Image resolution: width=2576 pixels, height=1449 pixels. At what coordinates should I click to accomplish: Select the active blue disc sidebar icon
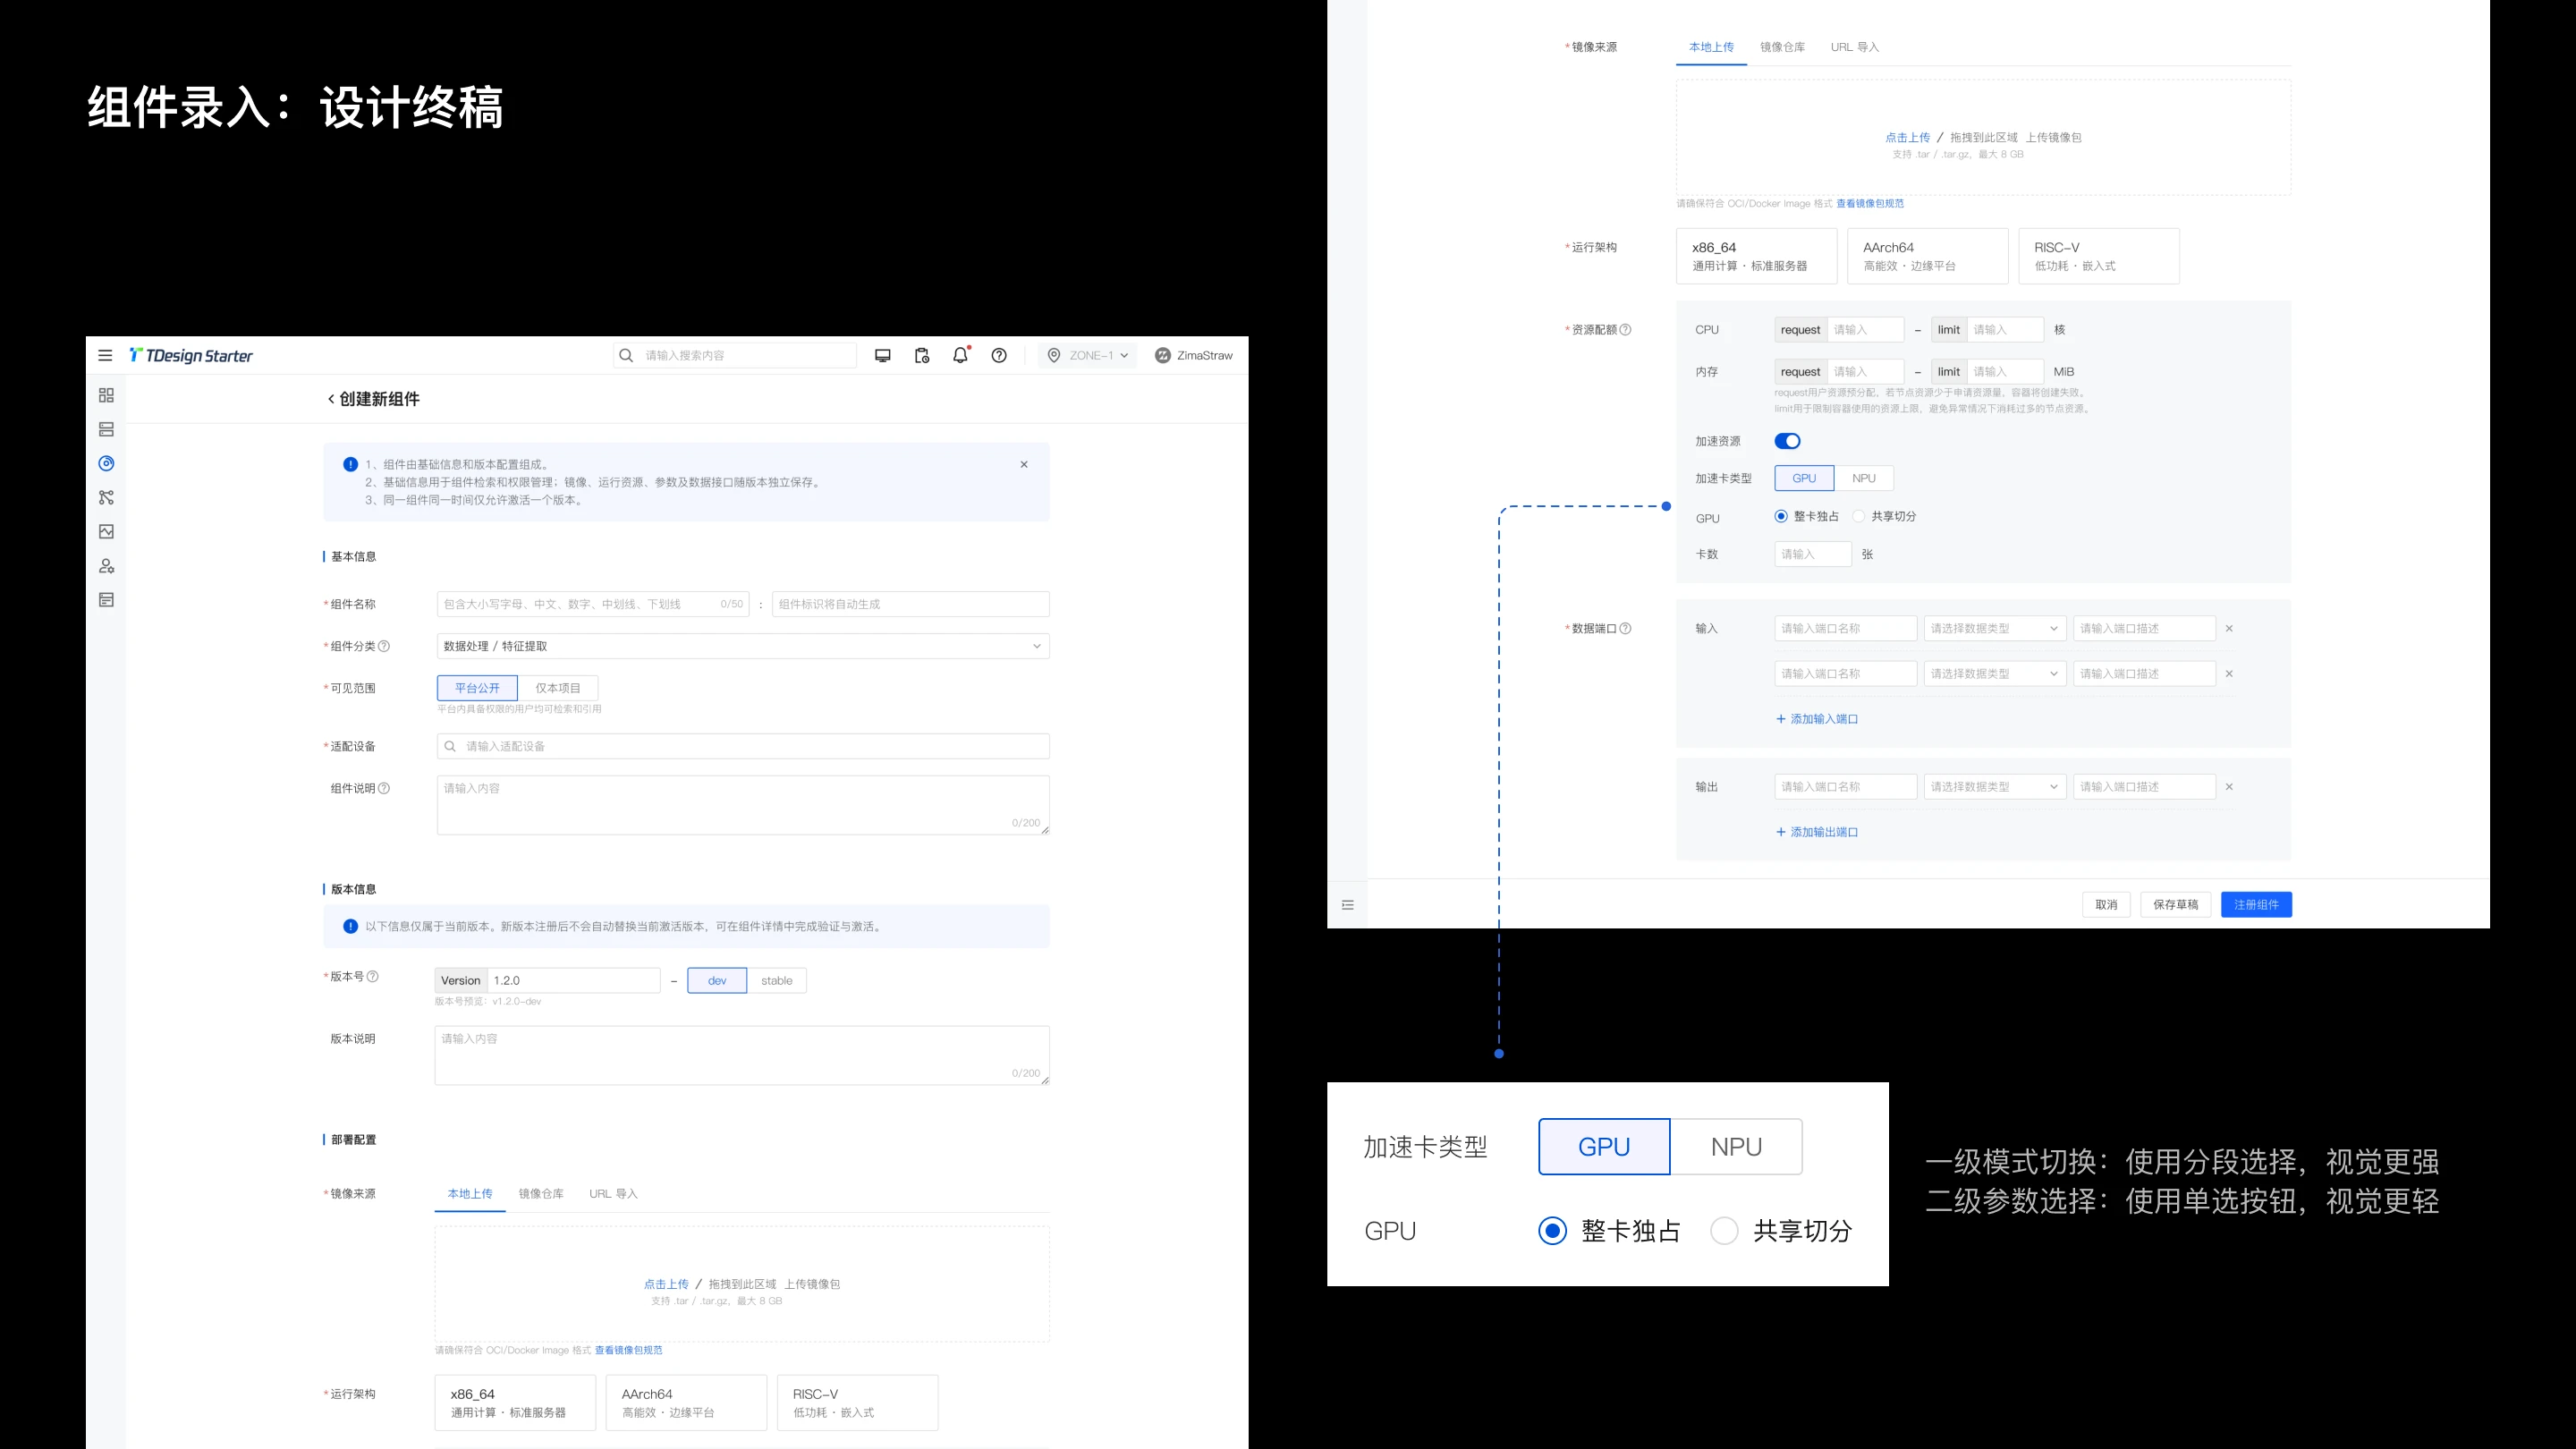click(106, 463)
